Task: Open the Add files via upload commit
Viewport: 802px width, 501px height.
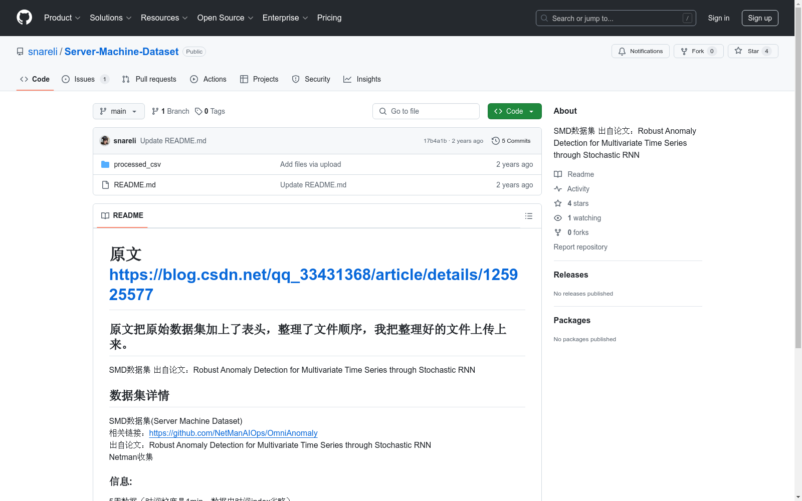Action: 310,164
